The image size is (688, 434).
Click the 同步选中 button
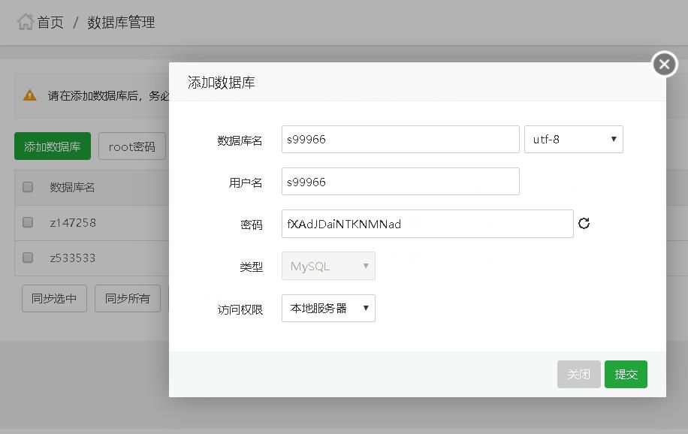[54, 298]
